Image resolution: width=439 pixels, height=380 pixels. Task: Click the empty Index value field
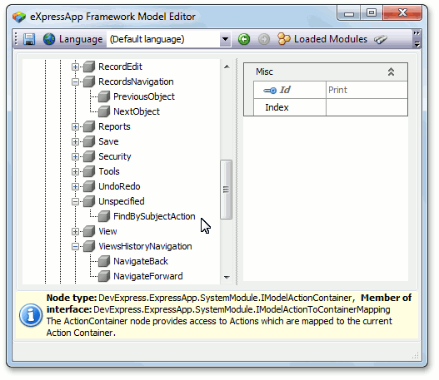click(367, 107)
